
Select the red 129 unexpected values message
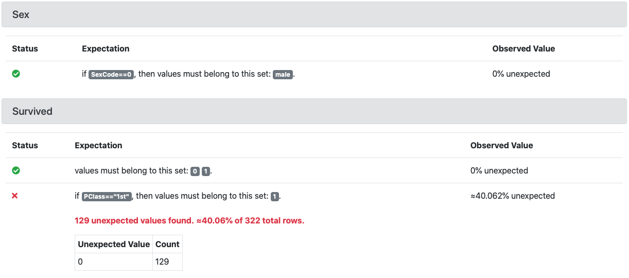(189, 220)
